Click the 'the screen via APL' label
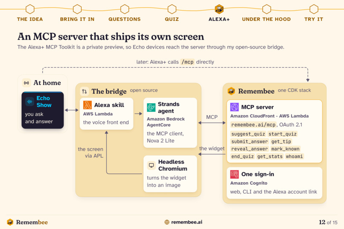344x229 pixels. tap(90, 153)
